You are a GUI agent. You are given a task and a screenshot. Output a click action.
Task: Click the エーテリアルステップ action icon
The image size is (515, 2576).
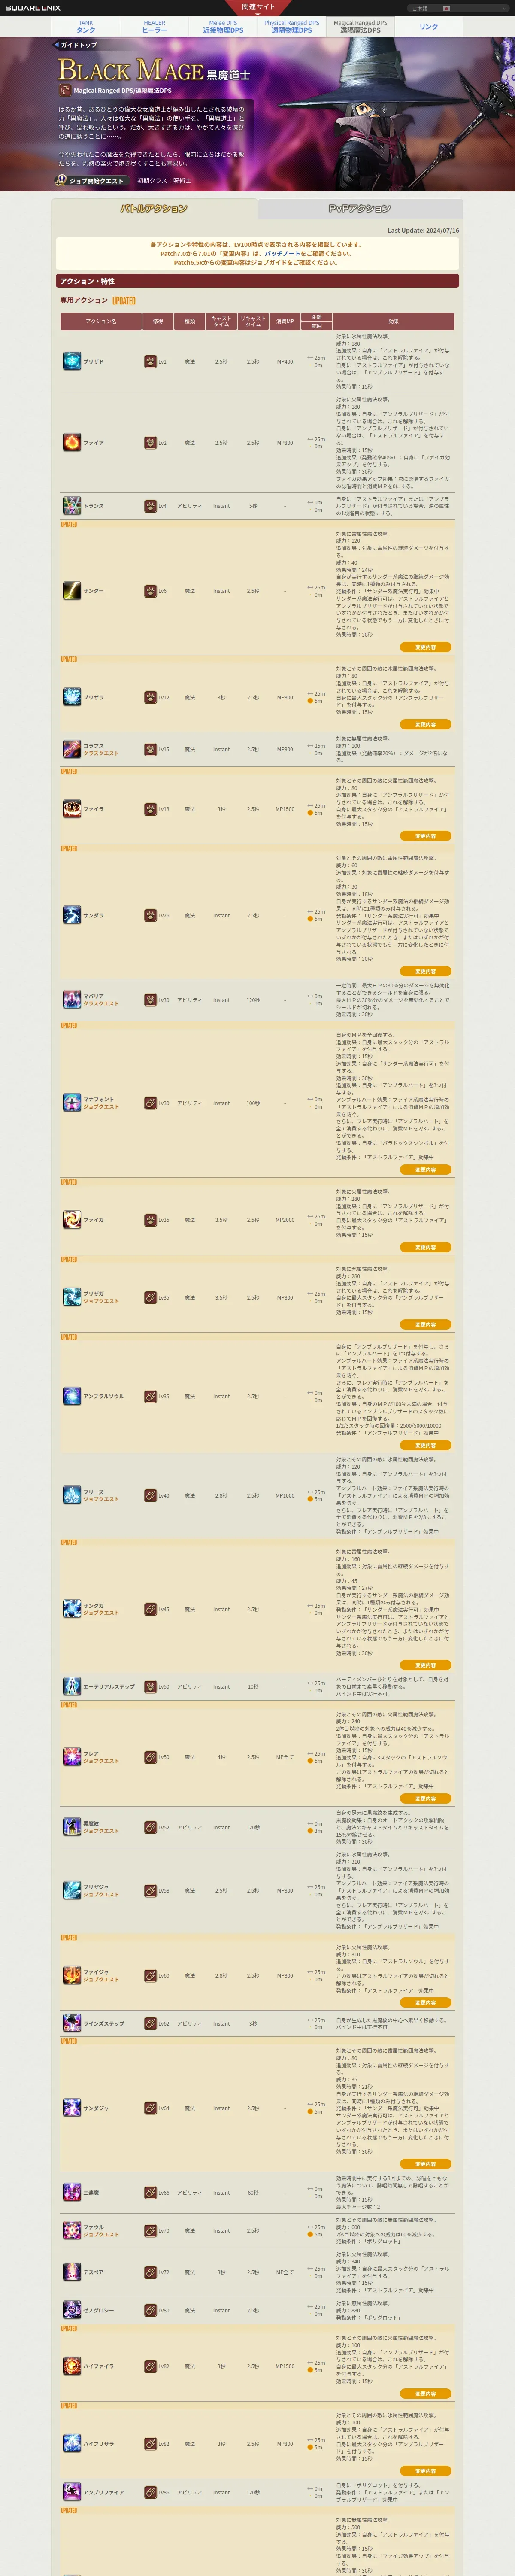point(72,1686)
